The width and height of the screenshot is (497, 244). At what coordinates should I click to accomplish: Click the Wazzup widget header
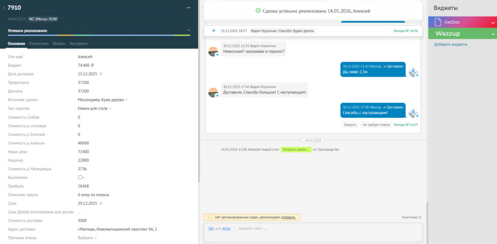463,33
